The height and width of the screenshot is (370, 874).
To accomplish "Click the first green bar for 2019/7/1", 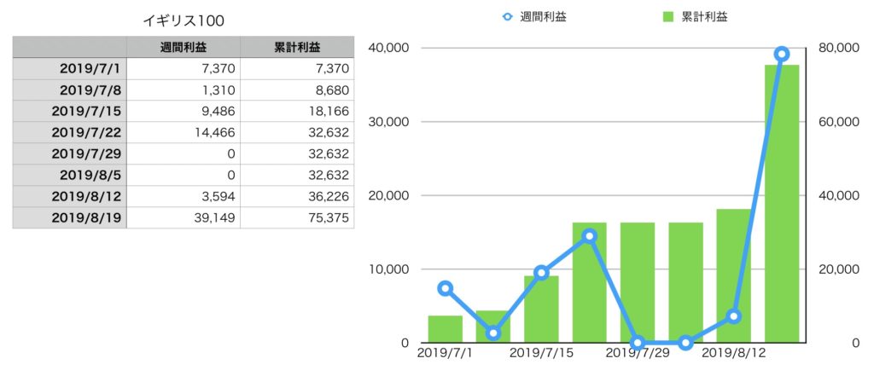I will [x=445, y=329].
